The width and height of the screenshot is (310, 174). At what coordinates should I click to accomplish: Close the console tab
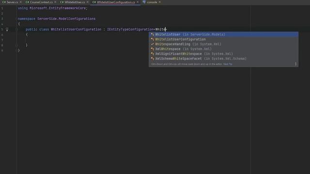coord(160,2)
